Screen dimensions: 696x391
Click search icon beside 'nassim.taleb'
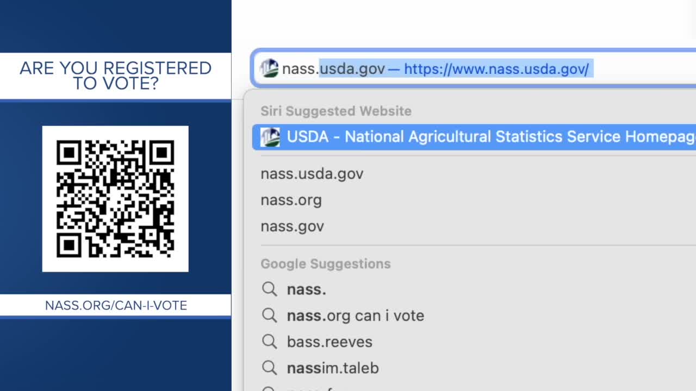pos(269,368)
